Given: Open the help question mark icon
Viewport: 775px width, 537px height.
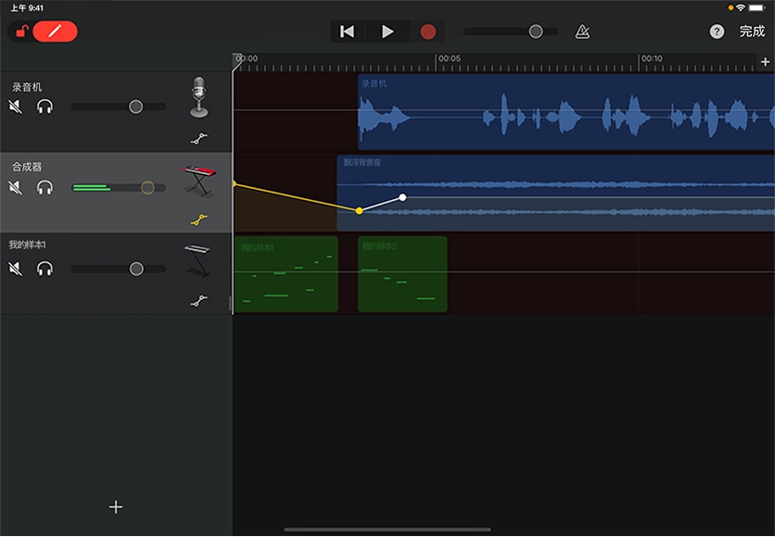Looking at the screenshot, I should 717,31.
